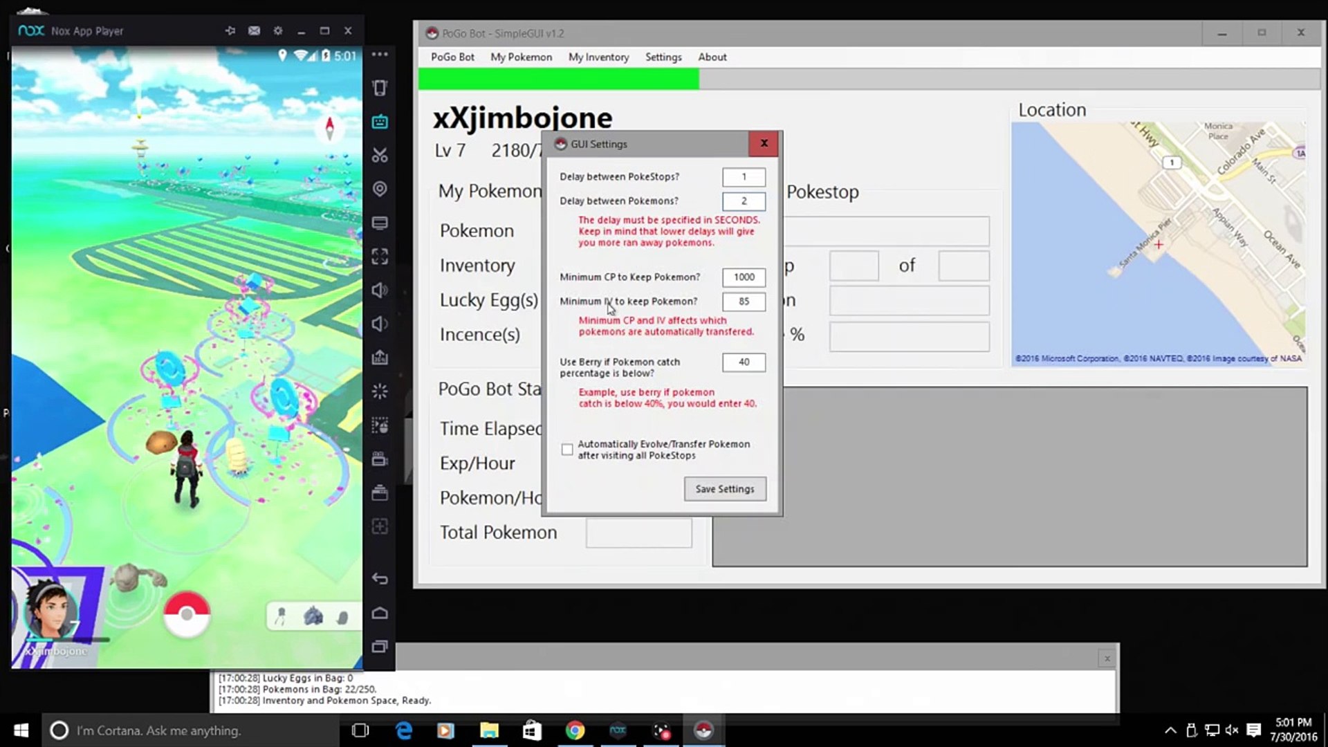Click the Nox scissors screenshot icon
Screen dimensions: 1328x747
coord(380,155)
